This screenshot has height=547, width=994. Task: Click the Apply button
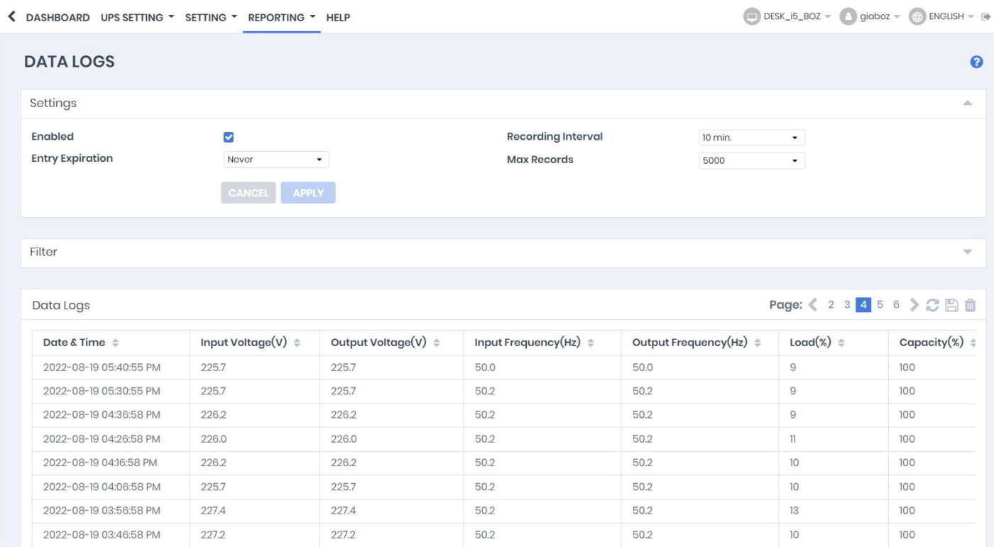pyautogui.click(x=308, y=193)
